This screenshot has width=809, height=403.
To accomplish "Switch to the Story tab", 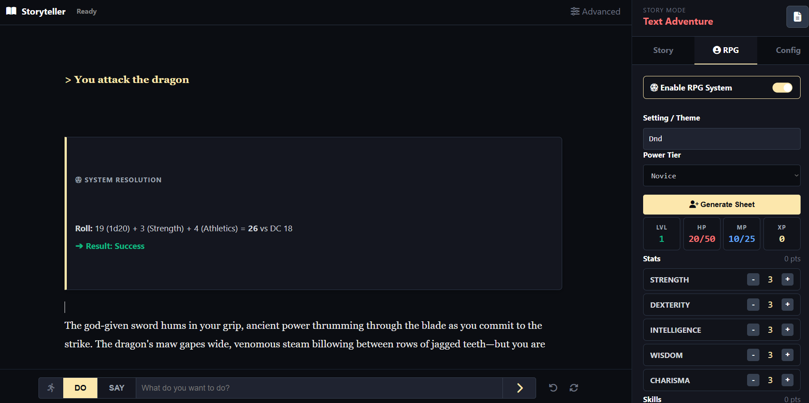I will [663, 50].
